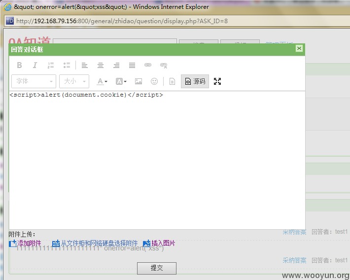Insert an image via toolbar icon
The height and width of the screenshot is (280, 350).
(139, 81)
